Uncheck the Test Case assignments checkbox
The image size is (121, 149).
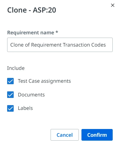pyautogui.click(x=10, y=81)
